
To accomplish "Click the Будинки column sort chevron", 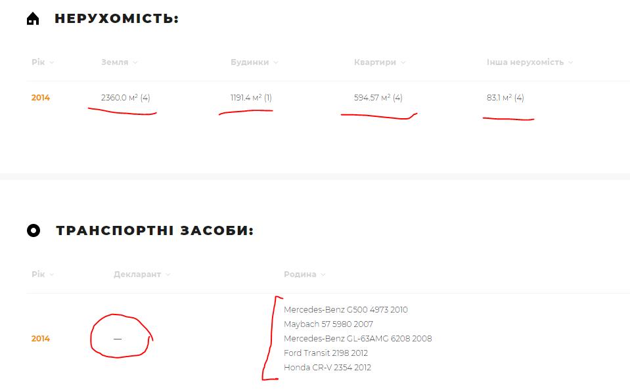I will click(x=276, y=63).
